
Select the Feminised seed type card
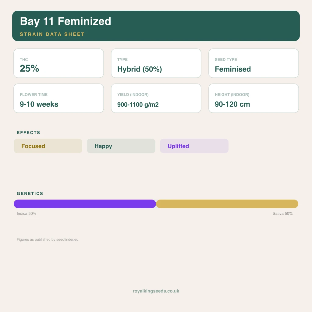pyautogui.click(x=253, y=63)
